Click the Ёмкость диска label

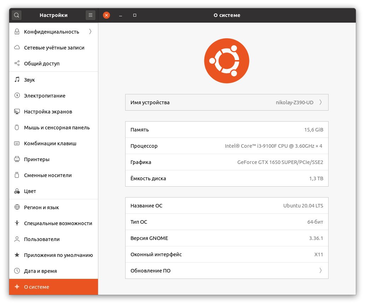tap(148, 178)
